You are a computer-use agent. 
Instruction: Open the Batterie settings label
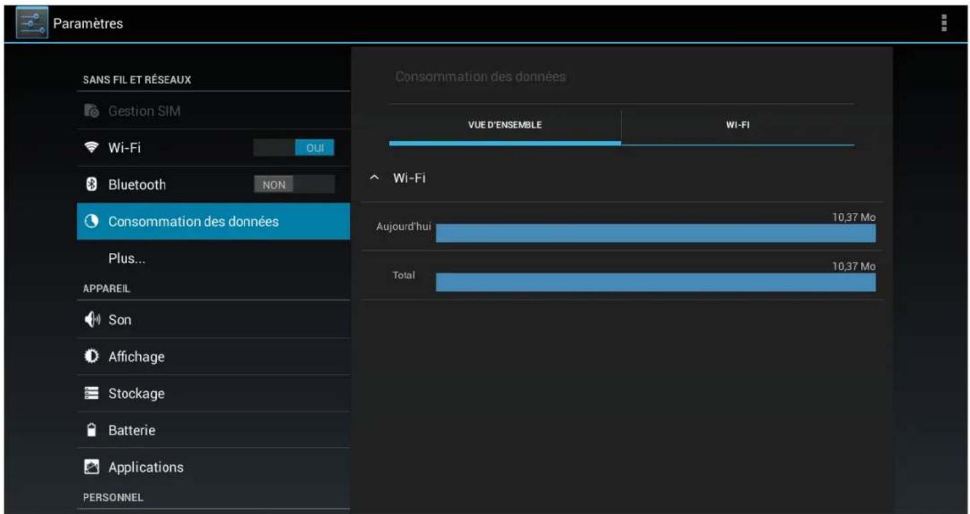132,431
